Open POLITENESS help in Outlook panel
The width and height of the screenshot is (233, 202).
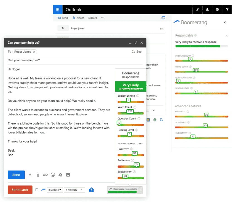coord(188,122)
